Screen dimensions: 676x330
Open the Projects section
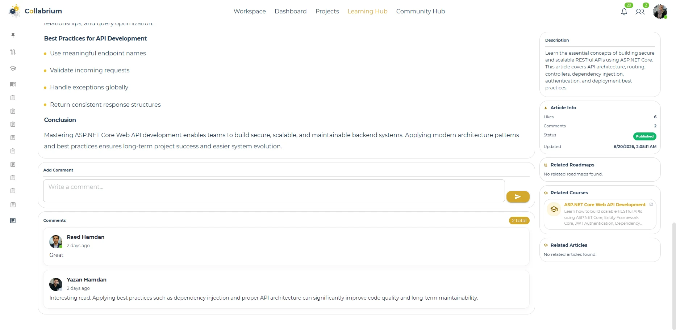(327, 11)
